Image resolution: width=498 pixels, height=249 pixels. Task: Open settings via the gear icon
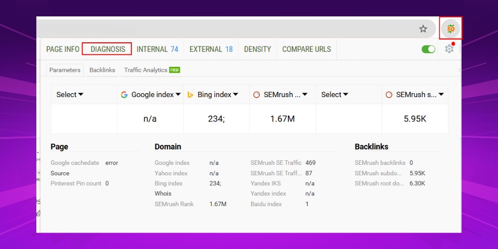coord(449,49)
